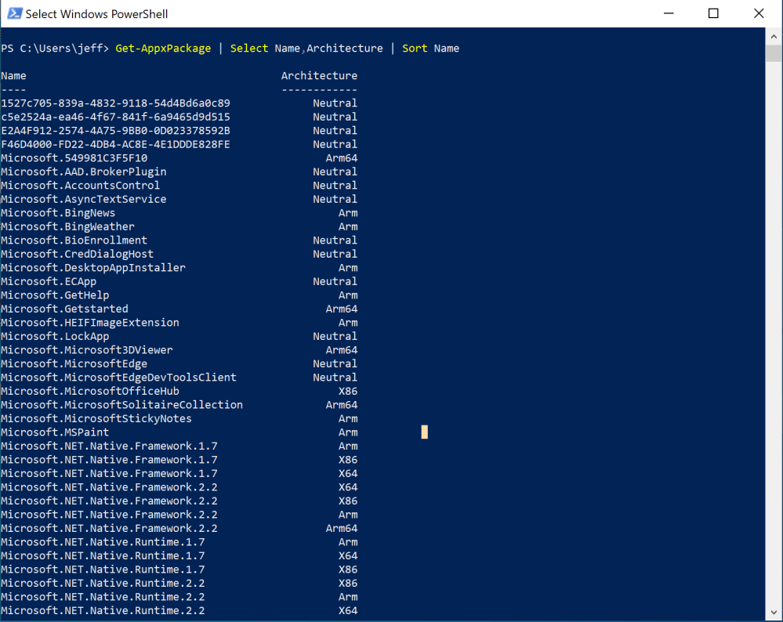Click the Microsoft.HEIFImageExtension package name
This screenshot has width=783, height=622.
click(90, 323)
